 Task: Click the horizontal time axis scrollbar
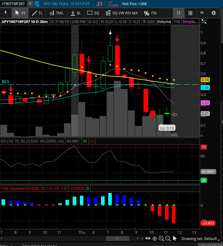(117, 239)
